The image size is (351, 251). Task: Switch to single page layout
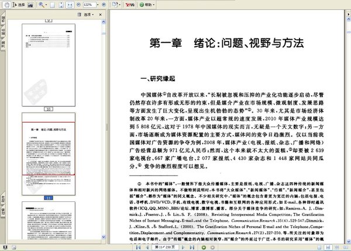click(319, 247)
